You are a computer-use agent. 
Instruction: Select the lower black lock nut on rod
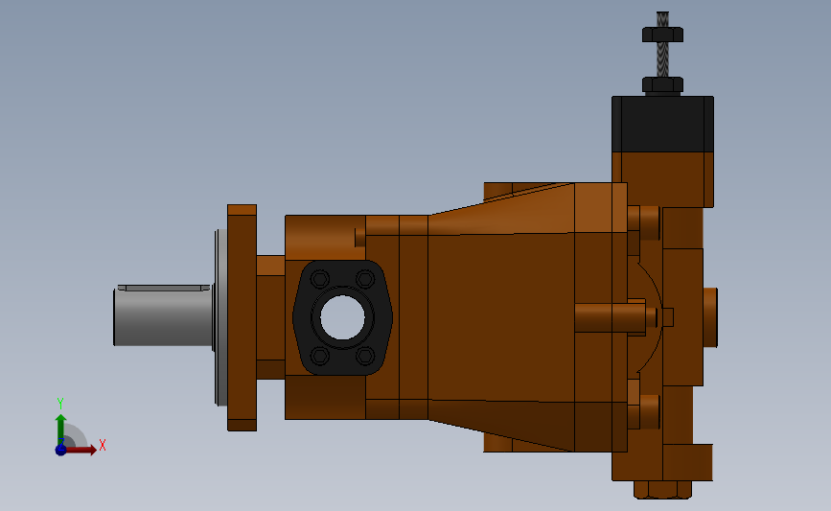coord(662,84)
